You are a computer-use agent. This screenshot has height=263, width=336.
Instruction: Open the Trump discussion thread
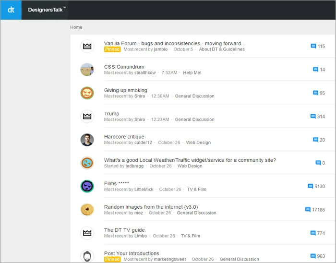click(112, 114)
